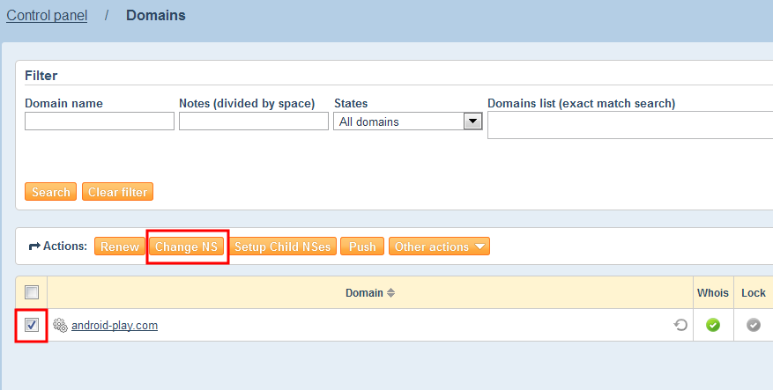Select Setup Child NSes action
Screen dimensions: 773x390
[282, 247]
